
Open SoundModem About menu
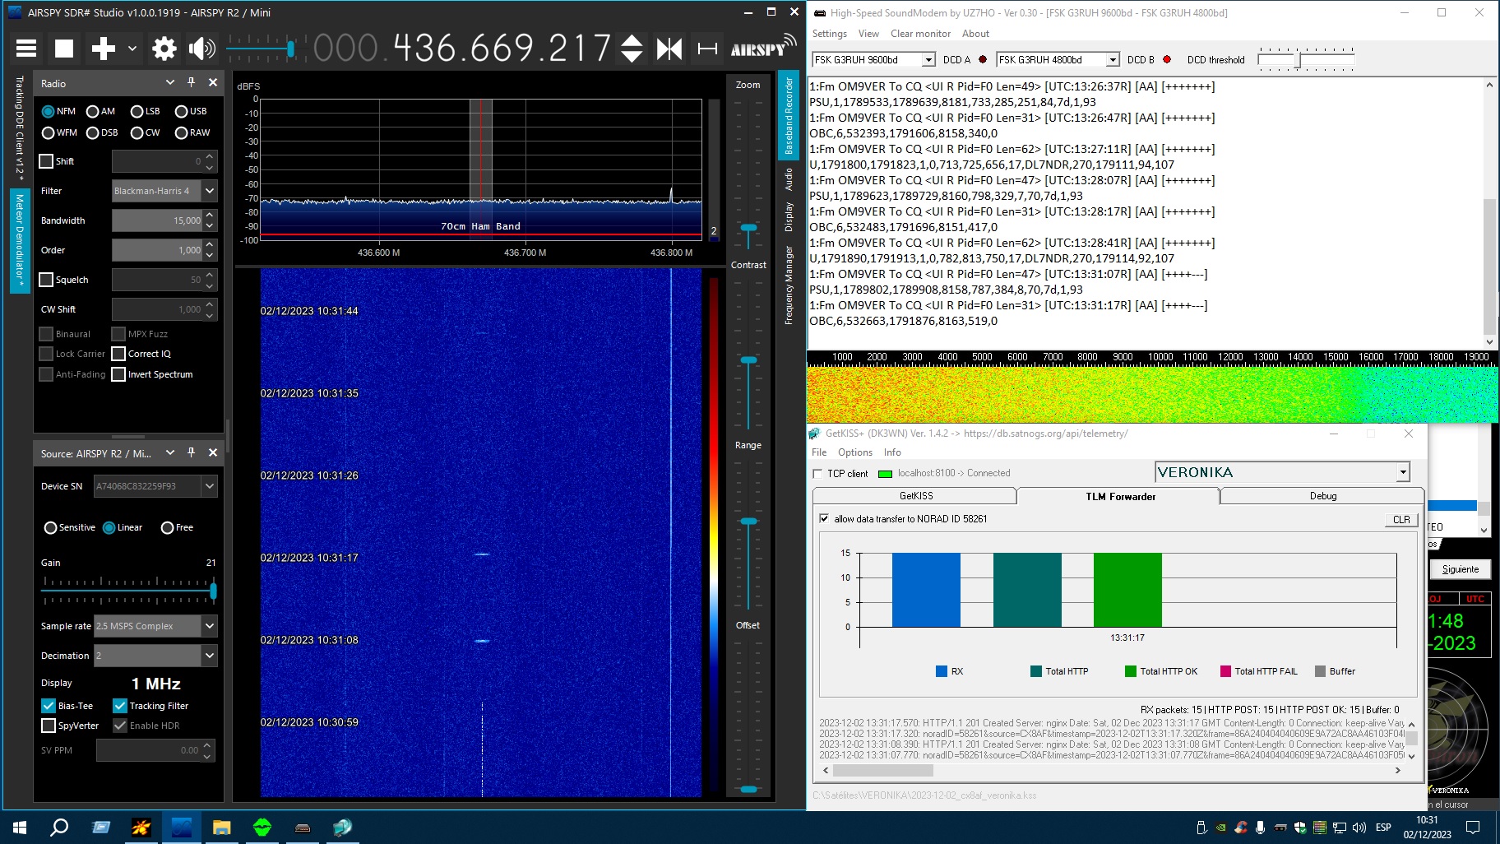point(975,34)
